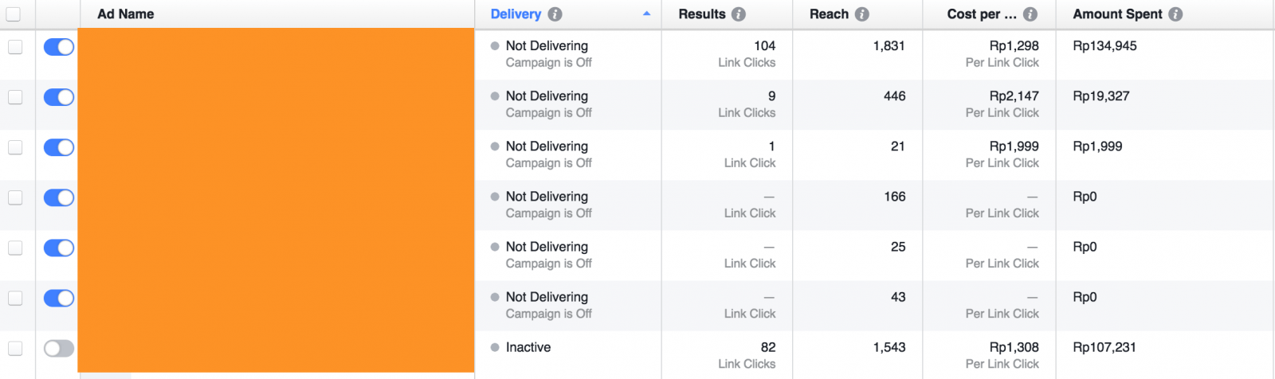The image size is (1275, 379).
Task: Click the Reach column info icon
Action: coord(861,14)
